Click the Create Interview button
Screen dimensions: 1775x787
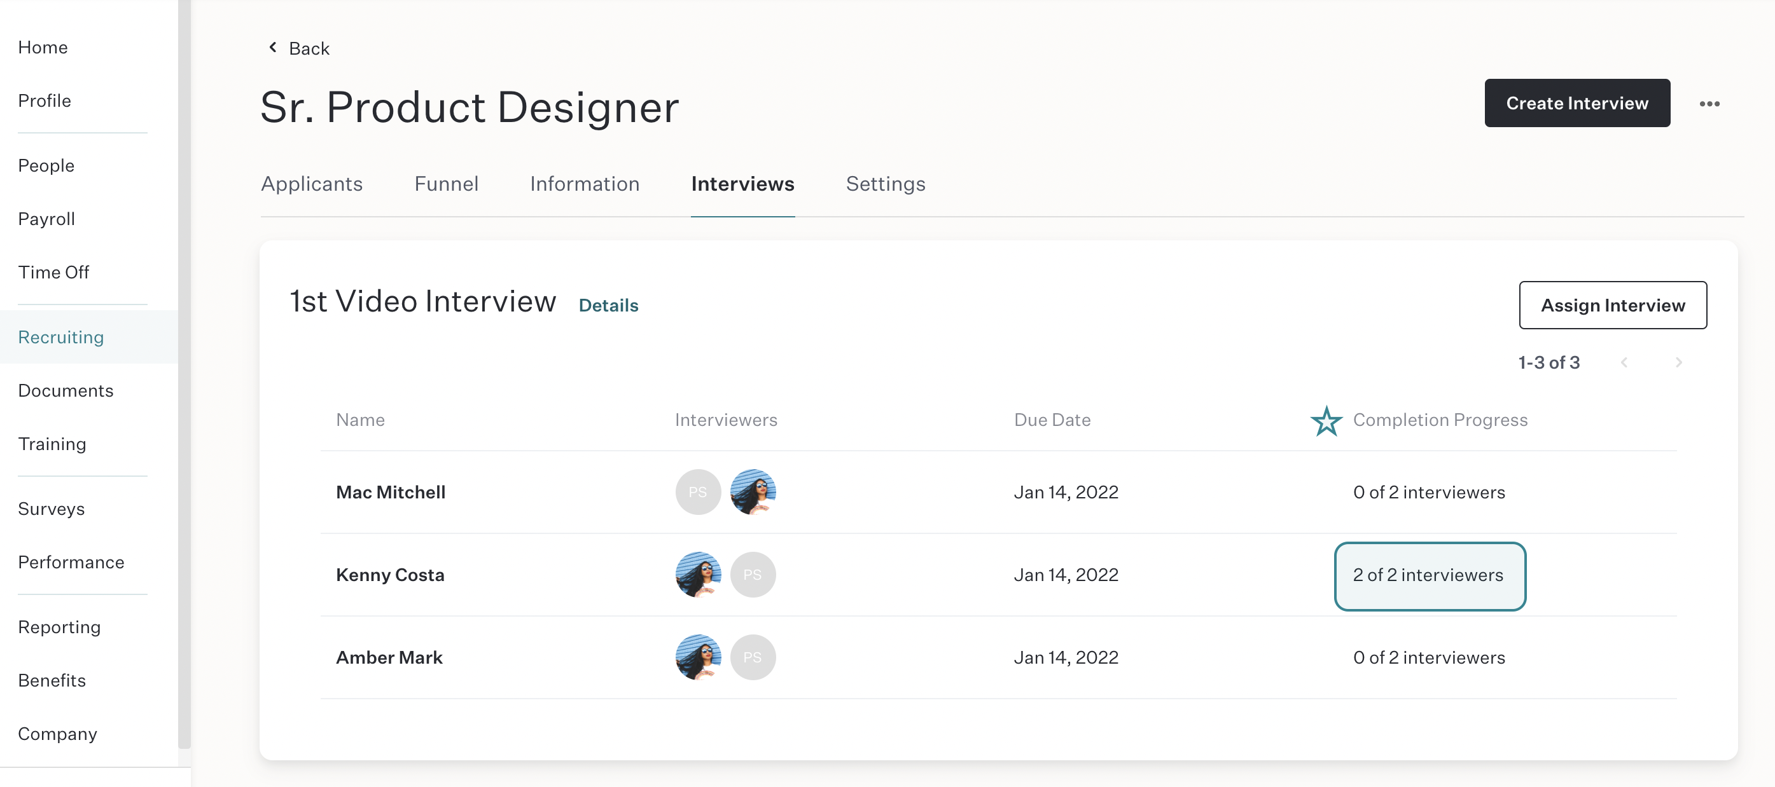[x=1577, y=103]
